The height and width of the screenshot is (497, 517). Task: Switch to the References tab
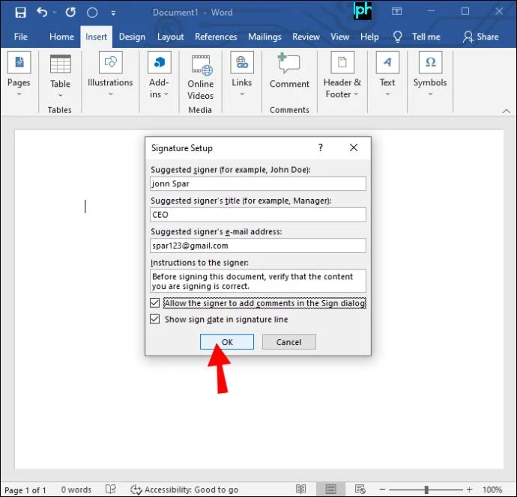coord(216,37)
